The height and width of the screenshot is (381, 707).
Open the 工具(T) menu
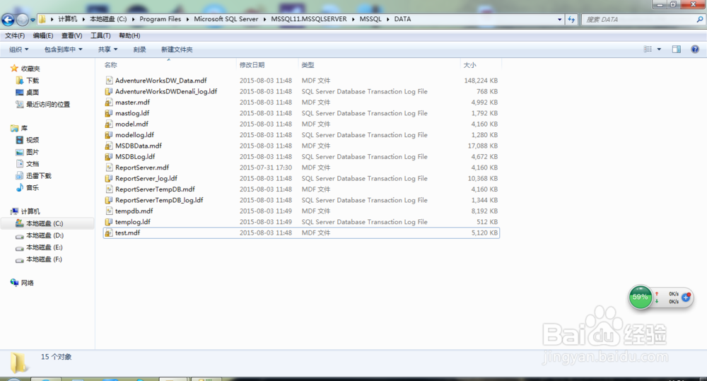[x=100, y=35]
